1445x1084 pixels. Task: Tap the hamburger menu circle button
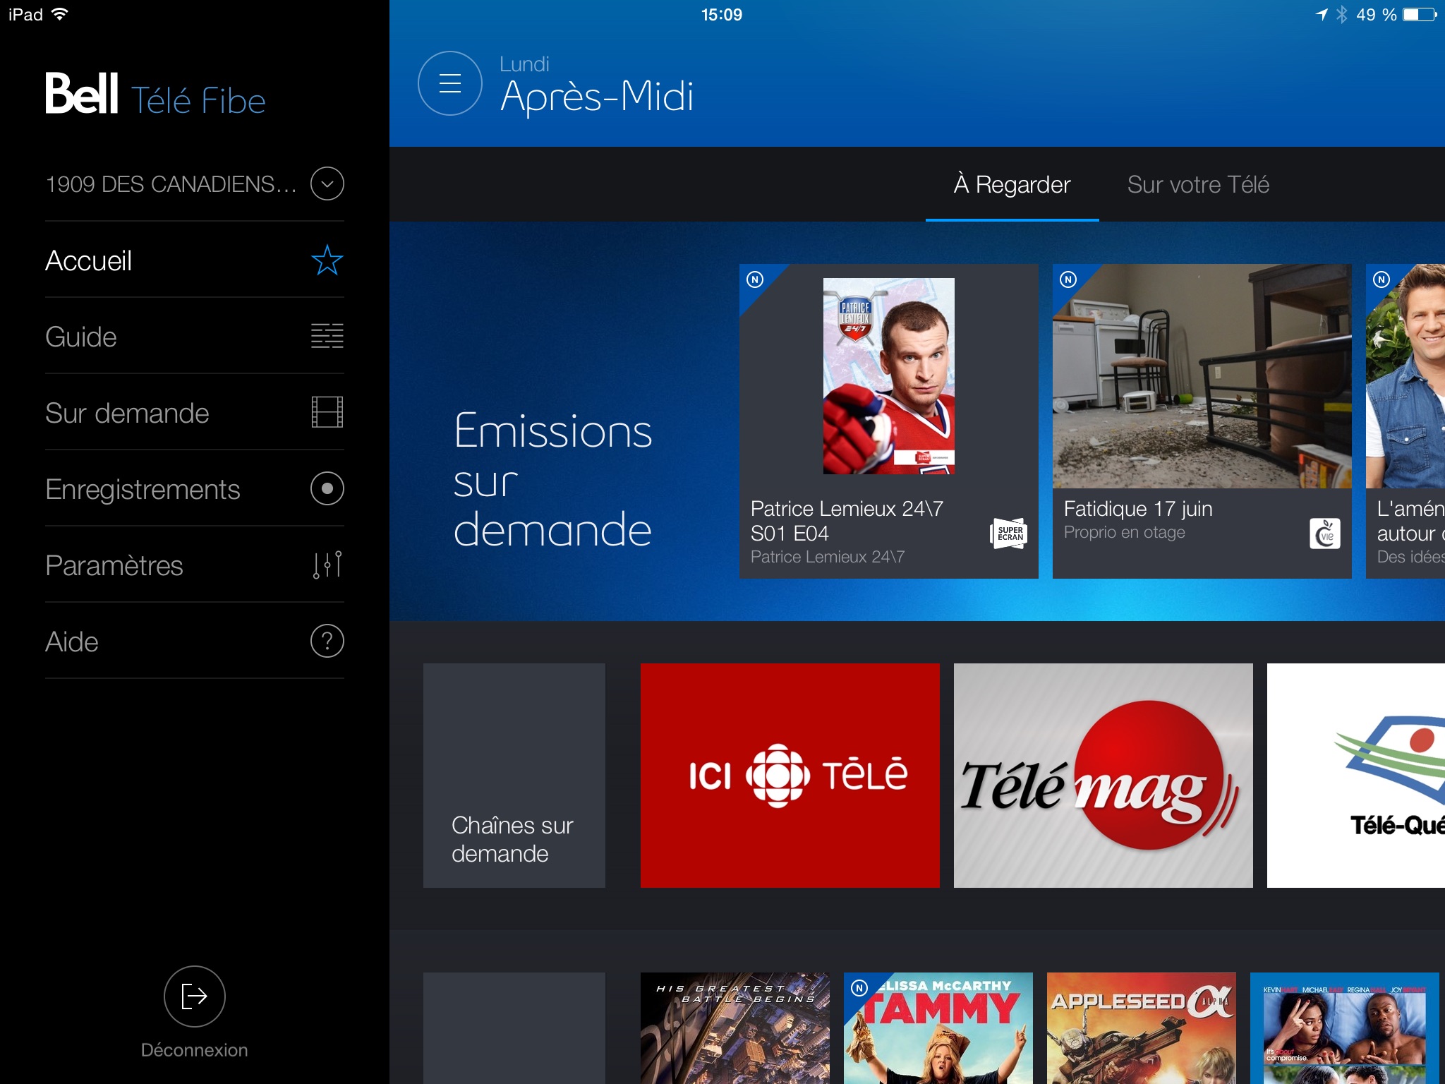click(x=449, y=83)
